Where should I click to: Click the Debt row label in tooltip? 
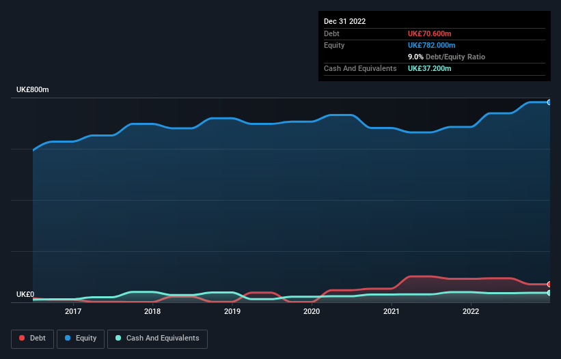coord(331,33)
